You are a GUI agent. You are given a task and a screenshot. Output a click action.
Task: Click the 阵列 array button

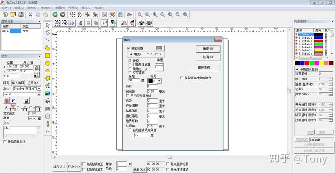tap(6, 83)
